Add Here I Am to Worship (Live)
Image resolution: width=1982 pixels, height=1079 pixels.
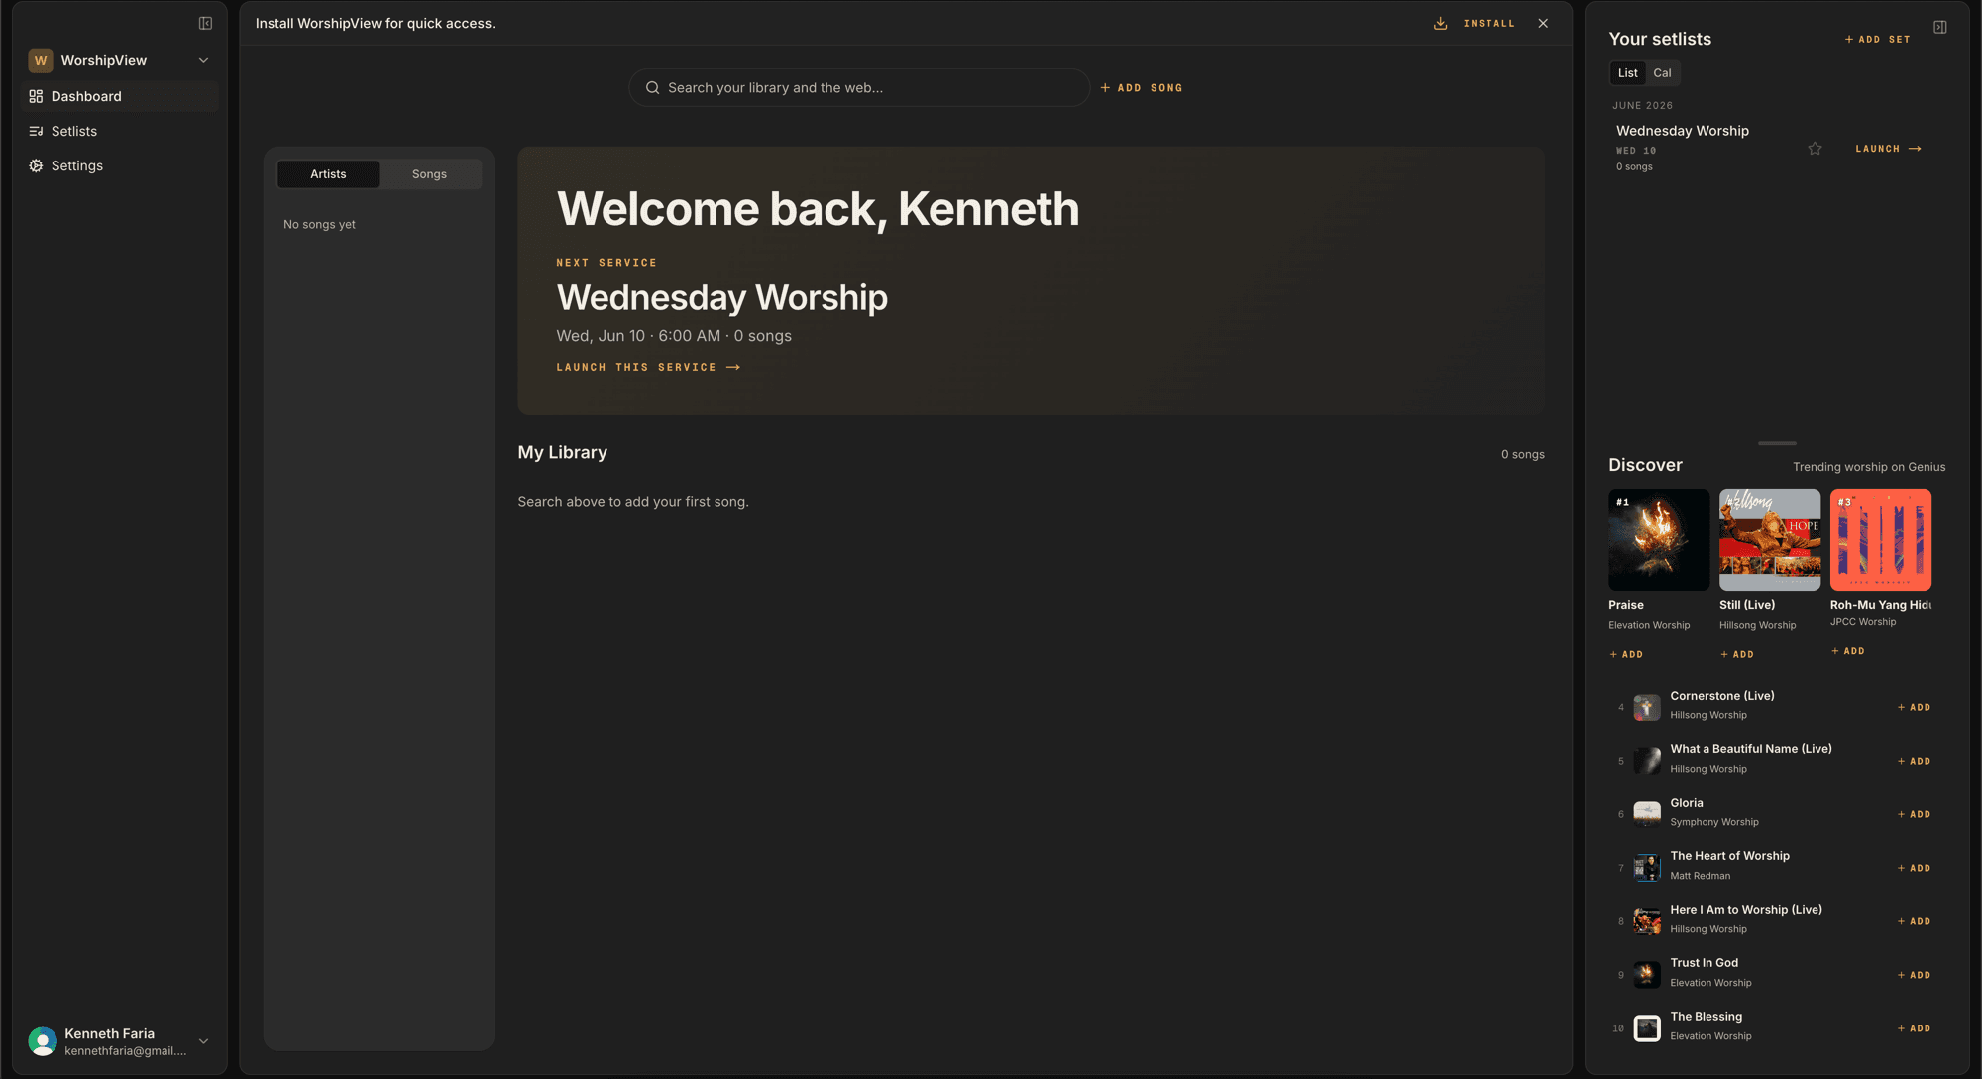(1914, 921)
